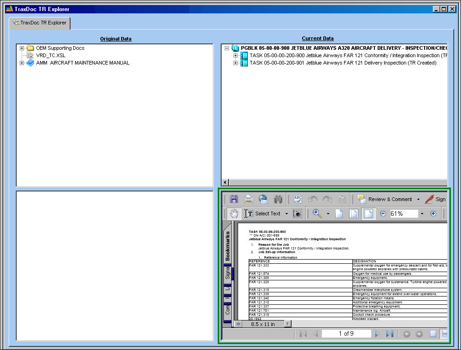461x350 pixels.
Task: Go to next page arrow
Action: pyautogui.click(x=377, y=333)
